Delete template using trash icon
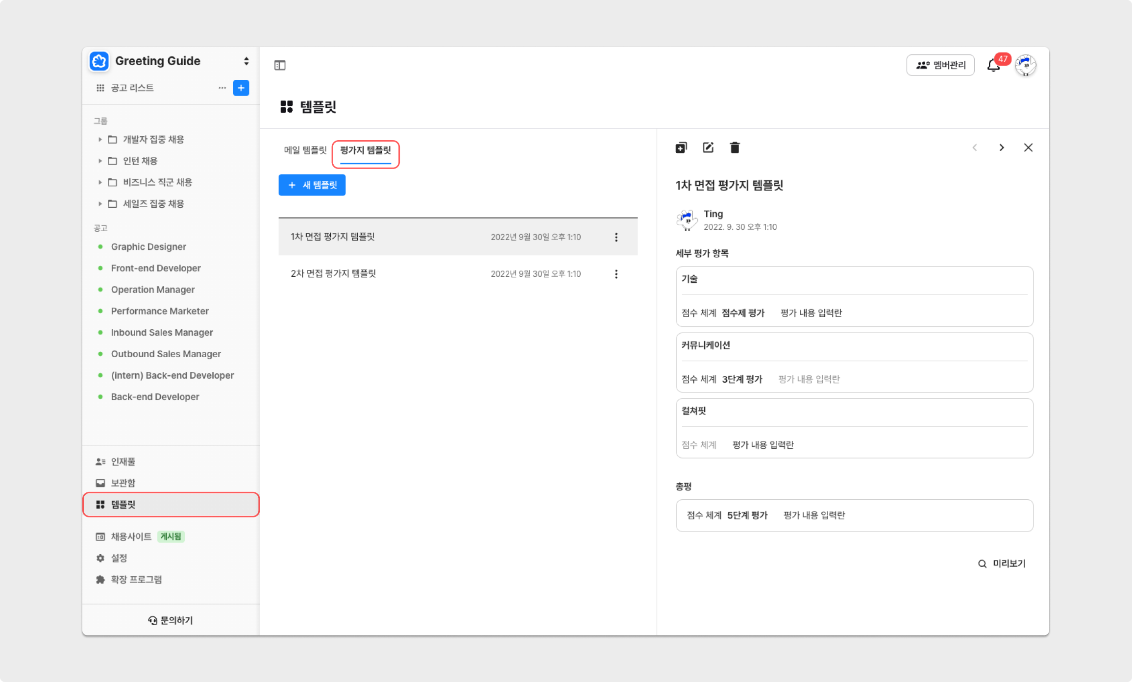The width and height of the screenshot is (1132, 682). 735,147
